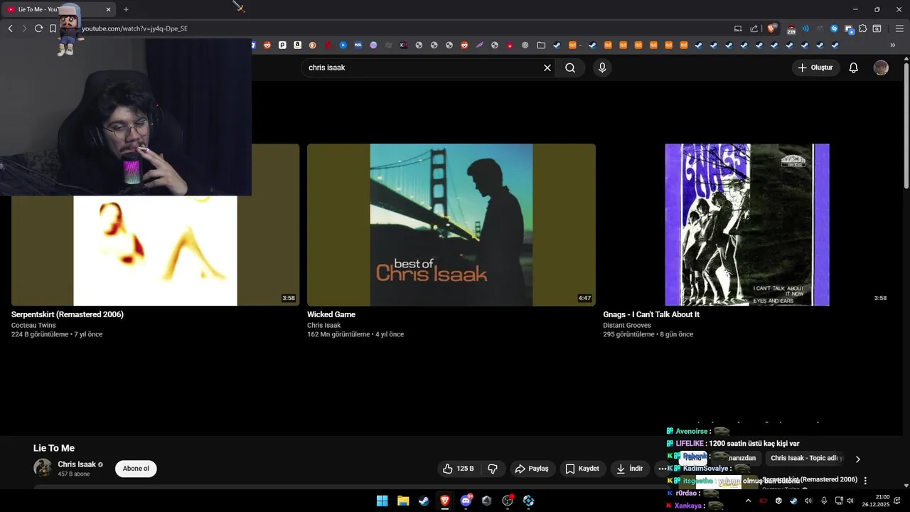Open the Gnags - I Can't Talk About It title

point(651,314)
